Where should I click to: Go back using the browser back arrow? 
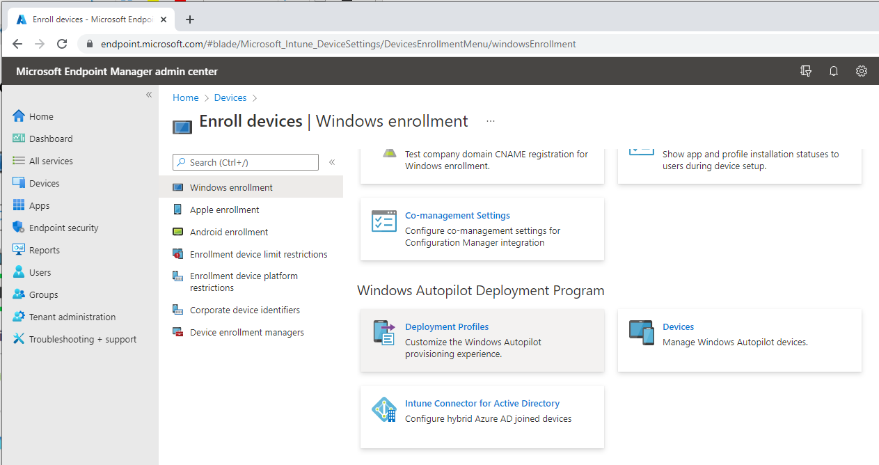click(x=17, y=44)
